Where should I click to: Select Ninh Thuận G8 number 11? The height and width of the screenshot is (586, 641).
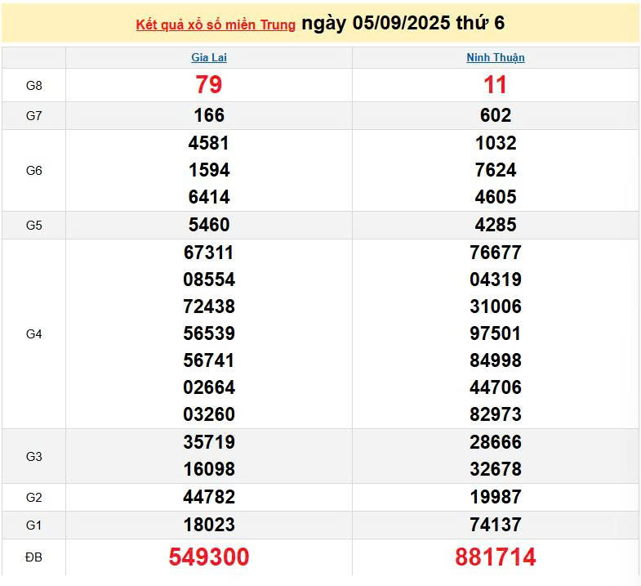(x=496, y=85)
